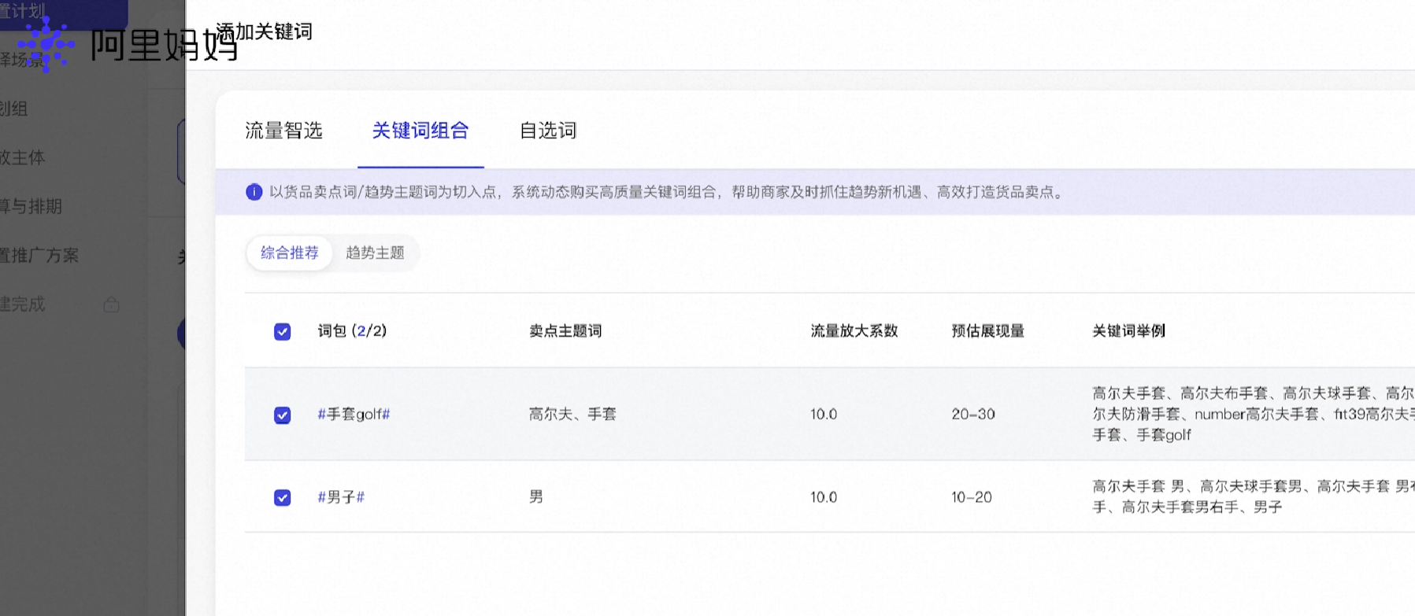Click the 排期 step in dimmed sidebar

pos(31,206)
